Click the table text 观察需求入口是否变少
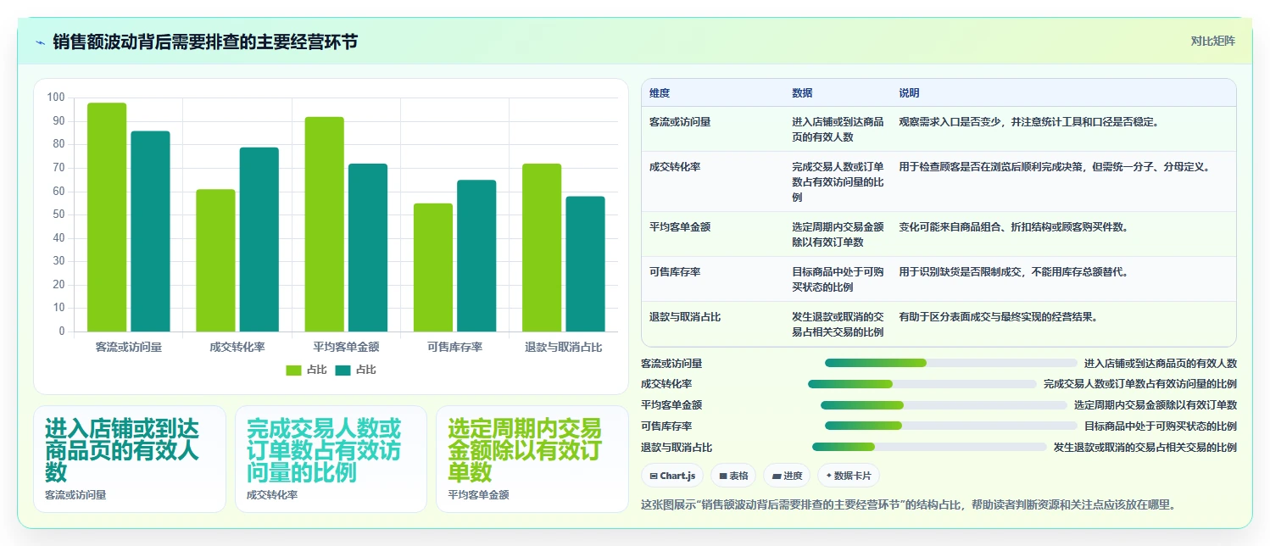Screen dimensions: 1270x546 (x=950, y=122)
